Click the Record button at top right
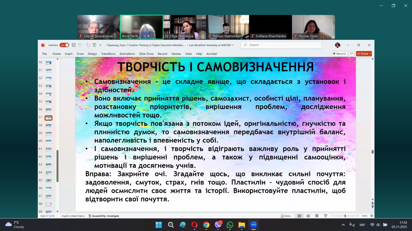This screenshot has height=231, width=412. (339, 54)
